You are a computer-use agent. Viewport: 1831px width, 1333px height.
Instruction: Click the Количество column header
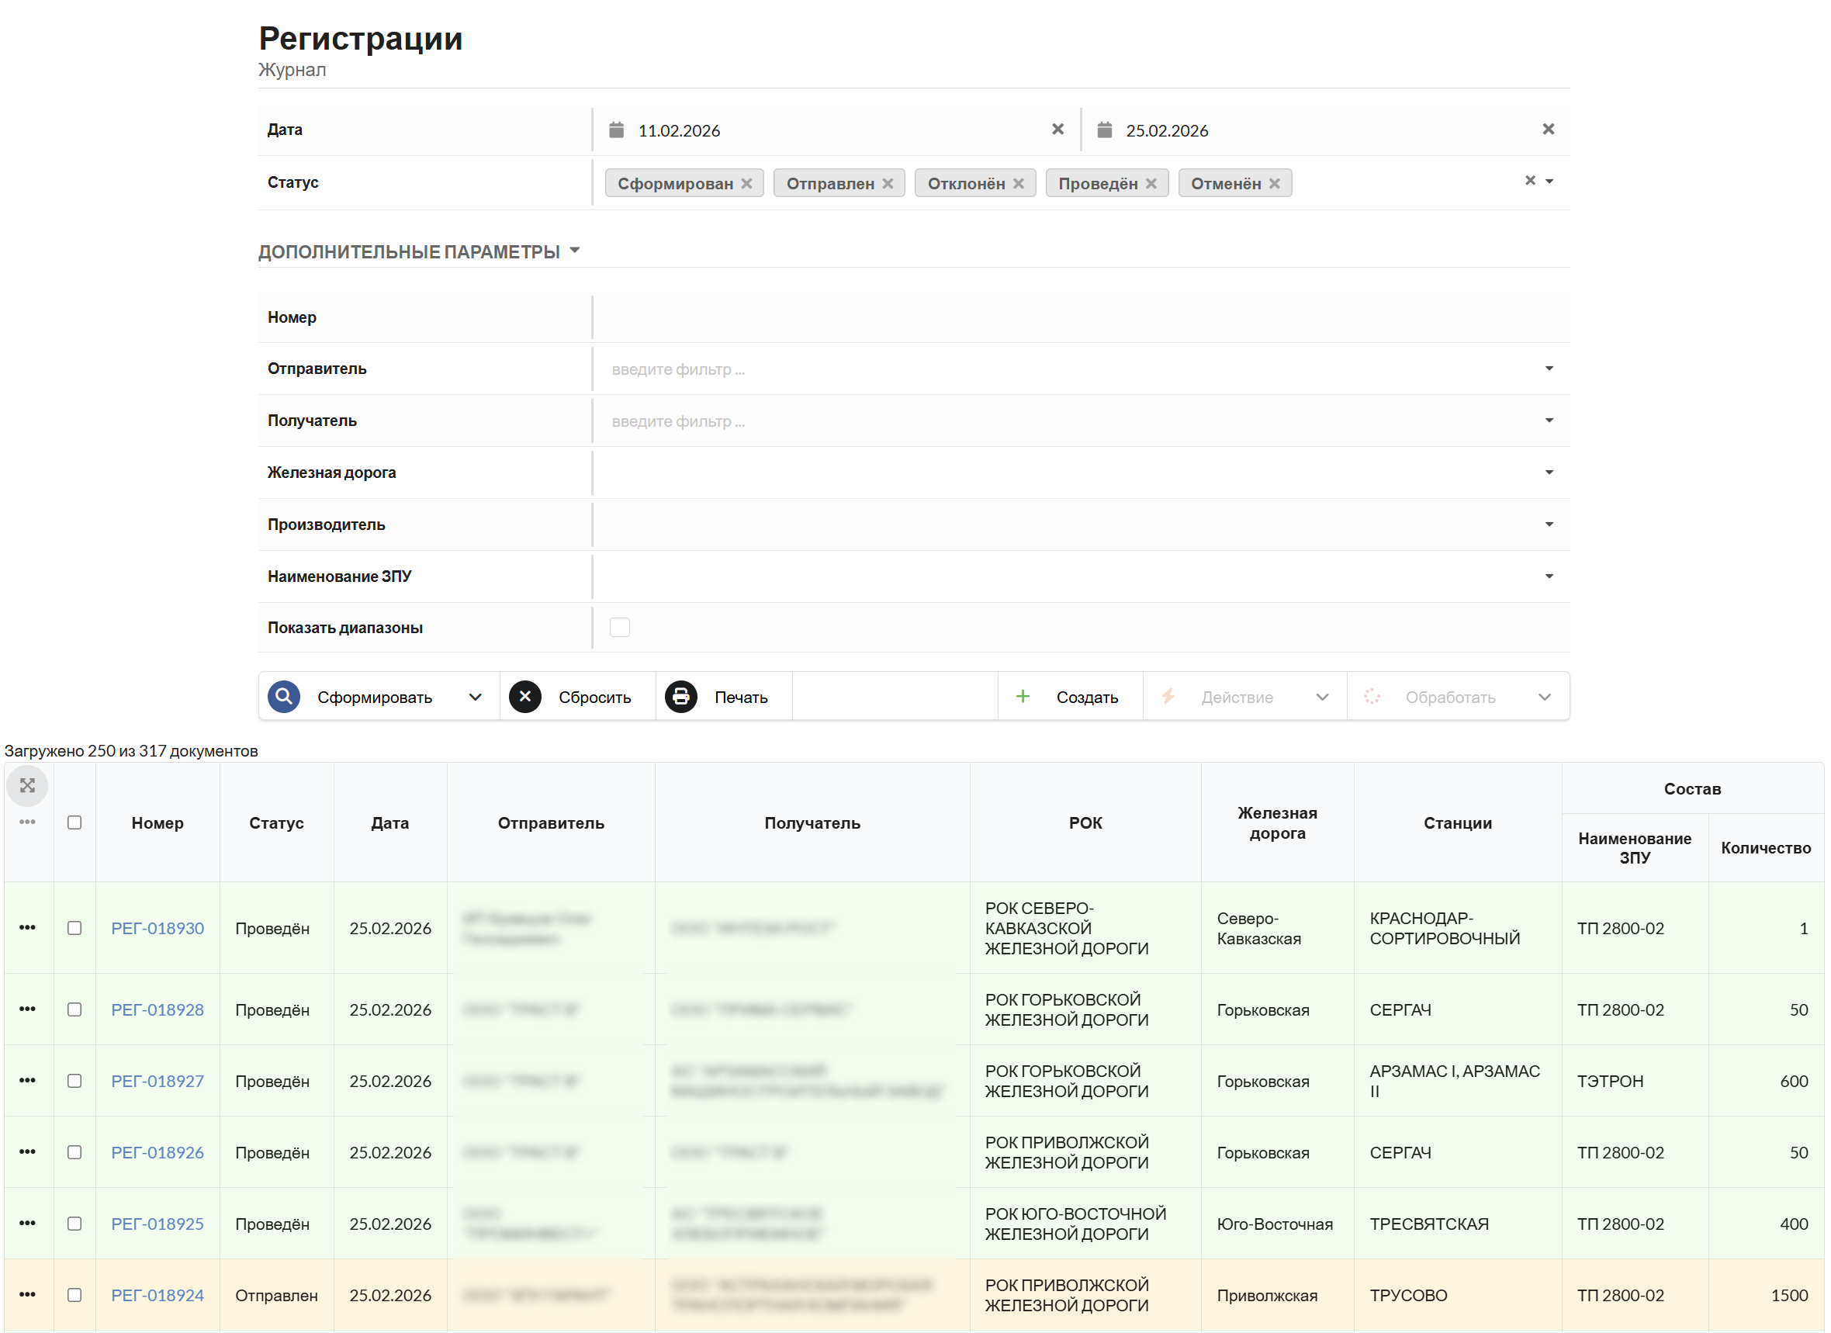pos(1765,848)
